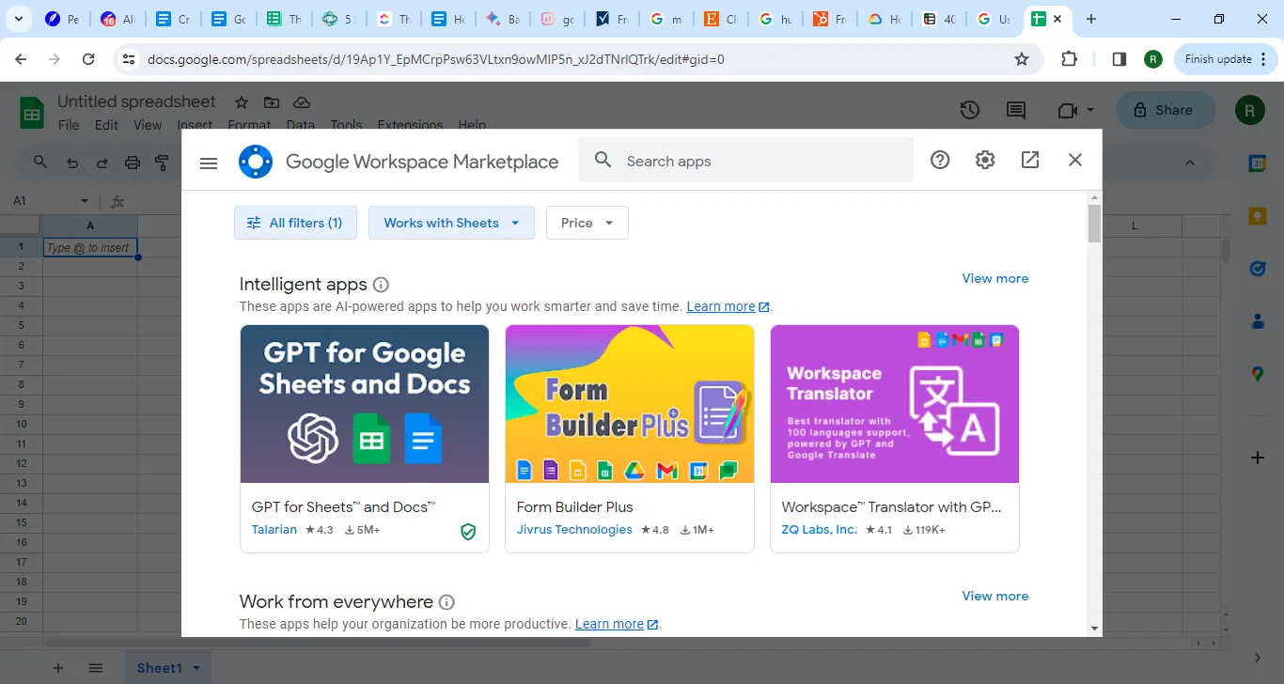Click the search magnifier in Marketplace search box
The height and width of the screenshot is (684, 1284).
pos(603,160)
